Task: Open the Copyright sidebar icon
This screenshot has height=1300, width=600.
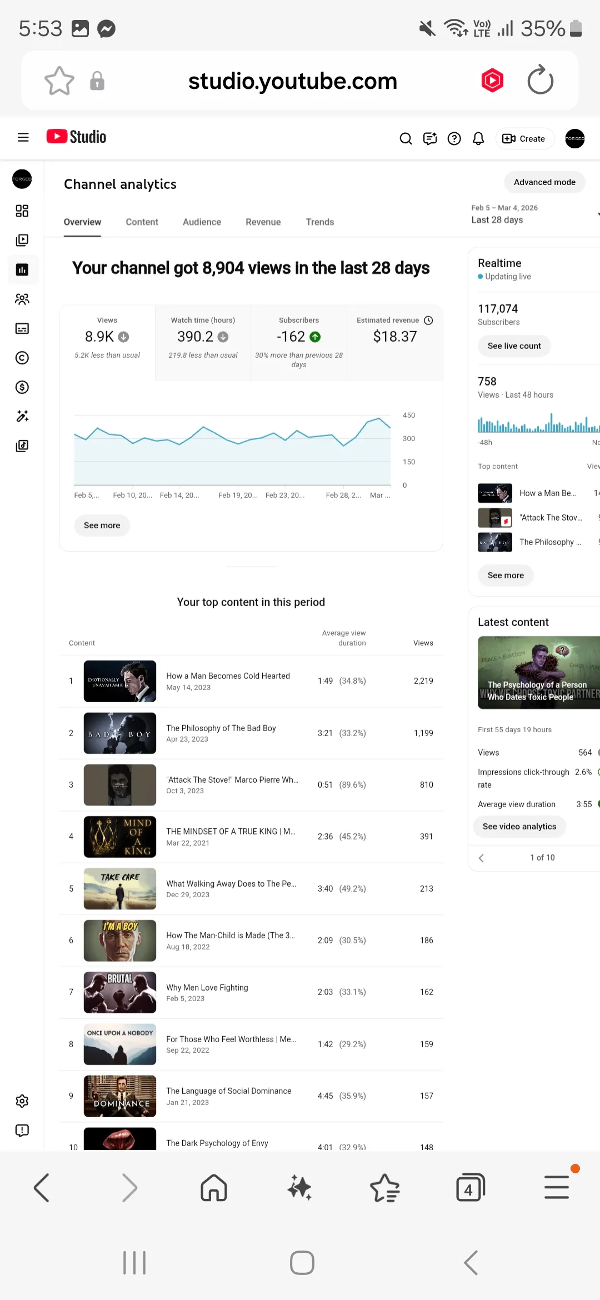Action: (x=22, y=358)
